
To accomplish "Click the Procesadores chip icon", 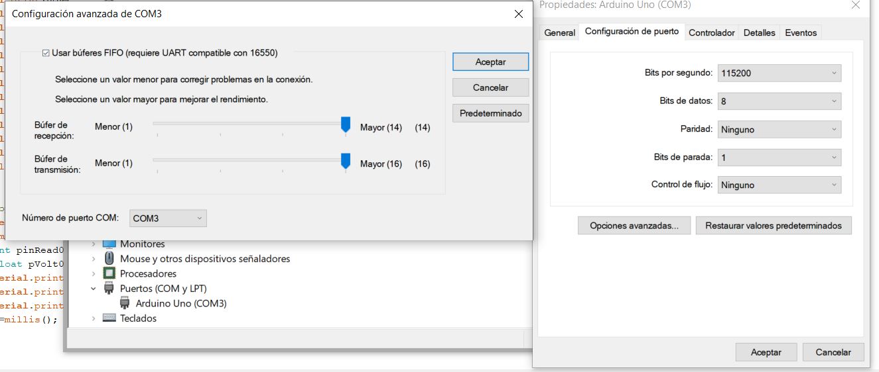I will coord(109,273).
